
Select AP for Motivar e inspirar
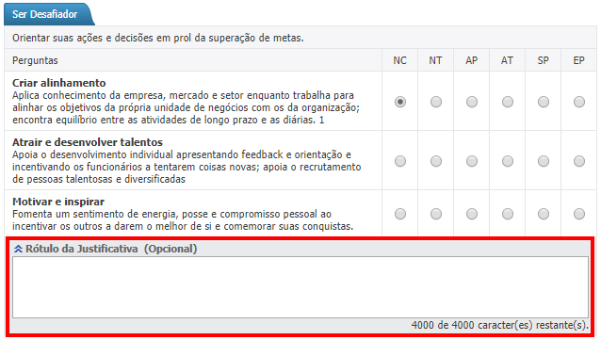point(472,214)
